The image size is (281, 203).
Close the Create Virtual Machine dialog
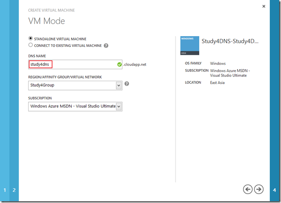264,6
